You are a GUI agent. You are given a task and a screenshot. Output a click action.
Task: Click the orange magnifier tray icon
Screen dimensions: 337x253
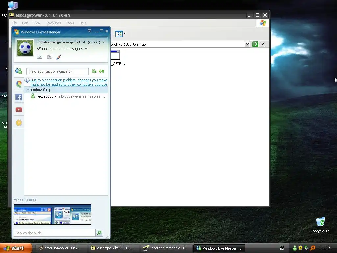tap(313, 248)
